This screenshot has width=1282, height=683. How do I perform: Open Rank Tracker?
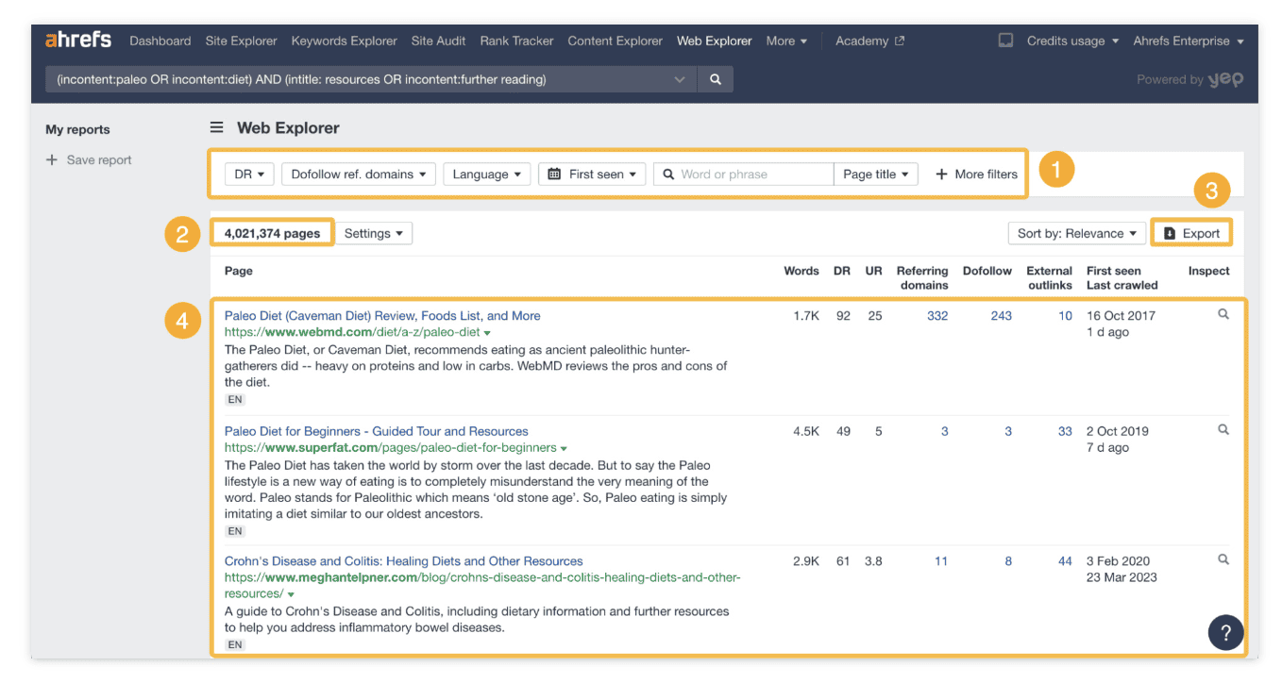pos(516,41)
